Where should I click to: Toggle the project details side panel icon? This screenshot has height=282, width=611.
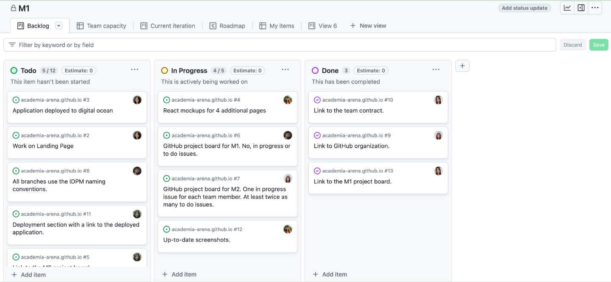coord(581,8)
